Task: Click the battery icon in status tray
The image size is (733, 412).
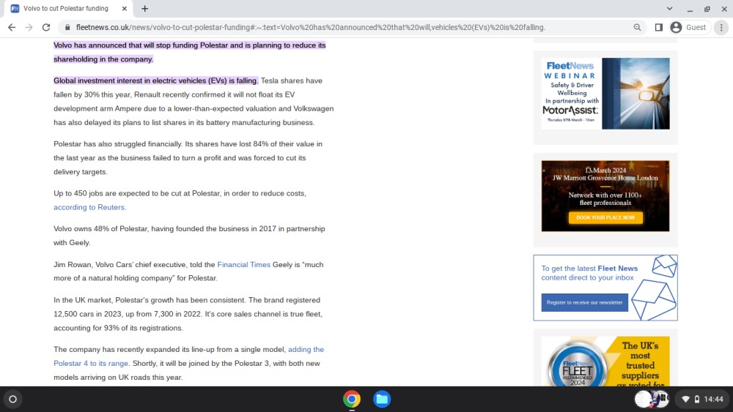Action: tap(696, 400)
